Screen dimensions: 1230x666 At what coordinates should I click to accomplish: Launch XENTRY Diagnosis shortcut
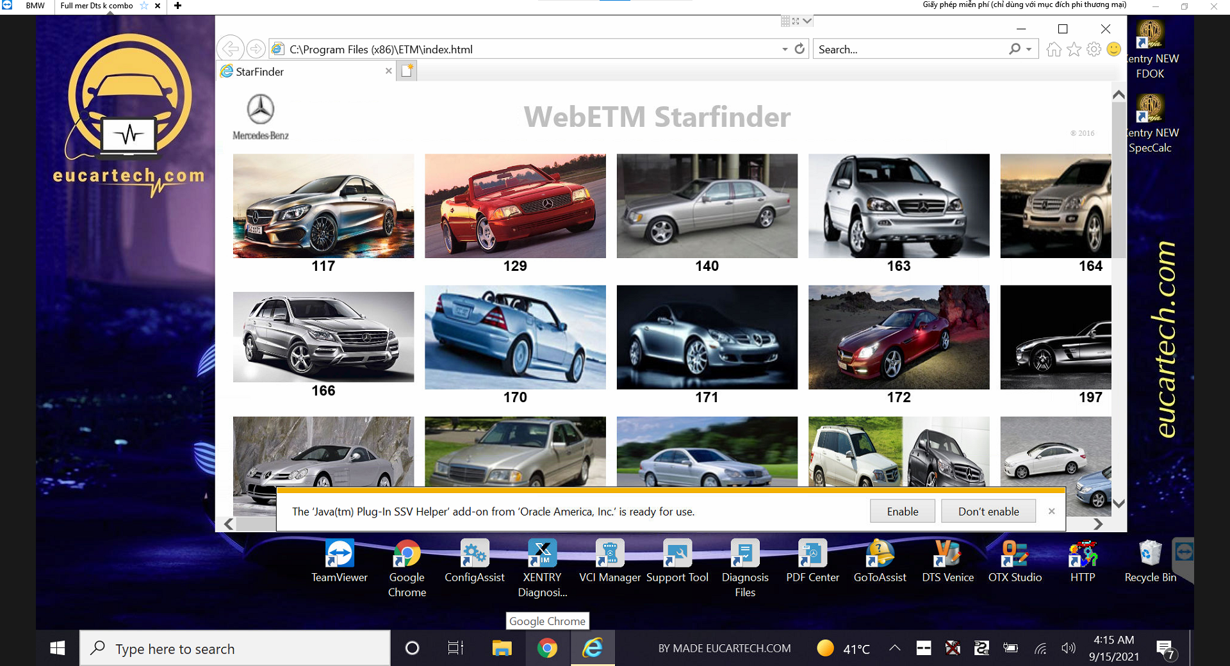click(543, 569)
